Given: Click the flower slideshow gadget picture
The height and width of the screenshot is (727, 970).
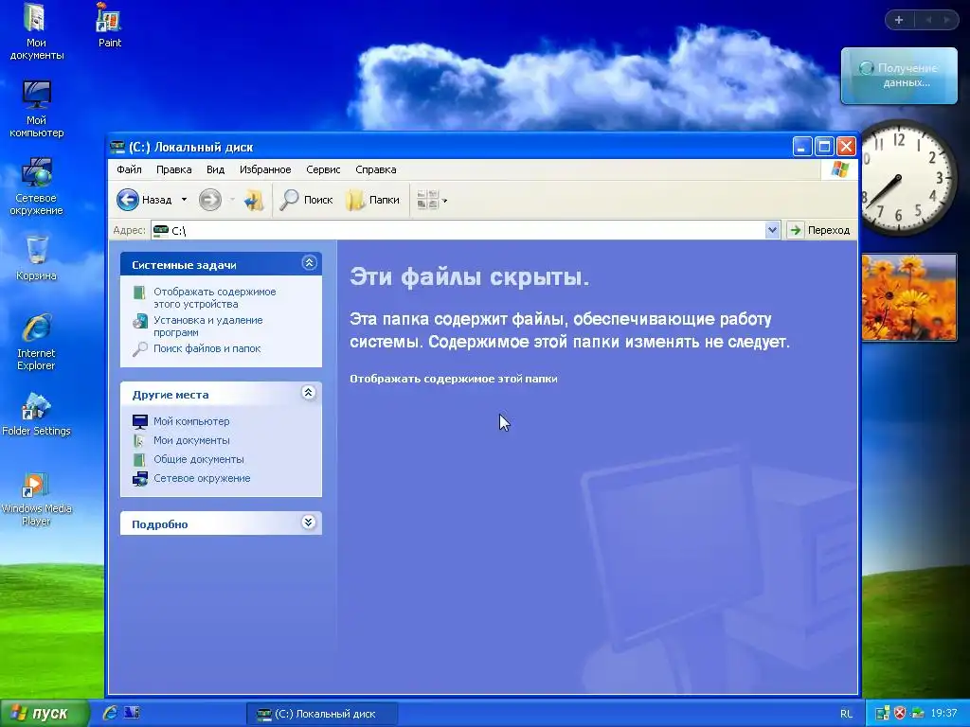Looking at the screenshot, I should point(908,297).
